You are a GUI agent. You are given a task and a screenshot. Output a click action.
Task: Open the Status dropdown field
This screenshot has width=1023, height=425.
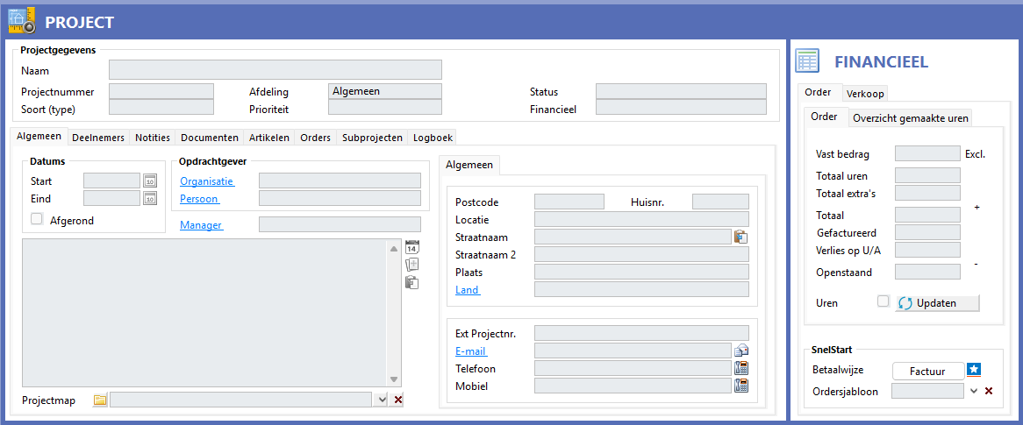coord(682,91)
